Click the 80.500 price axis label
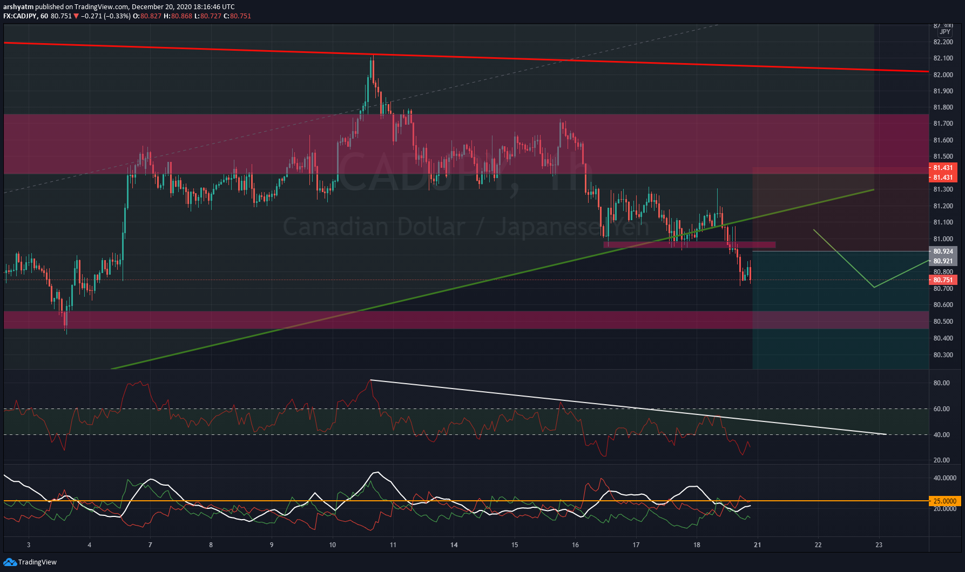 pos(943,322)
